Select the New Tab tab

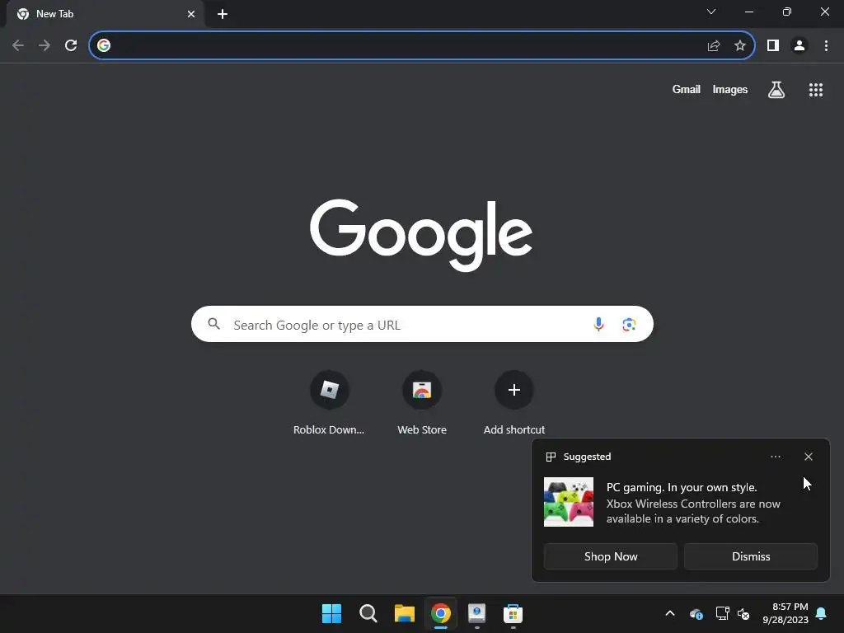pyautogui.click(x=105, y=14)
